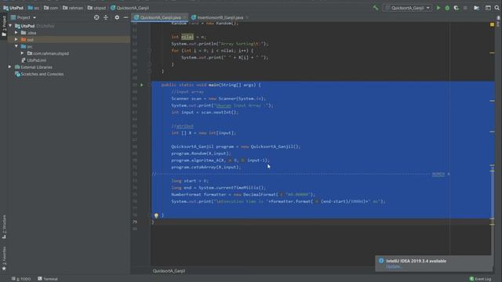Open the Project Structure icon
Viewport: 502px width, 282px height.
coord(476,8)
